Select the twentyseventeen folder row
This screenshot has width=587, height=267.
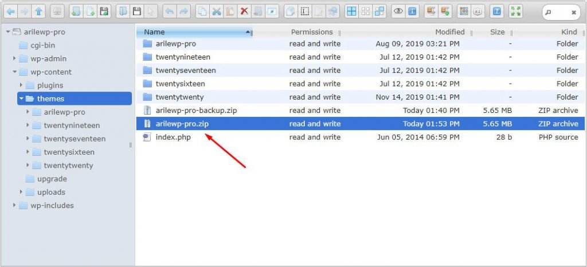point(361,70)
